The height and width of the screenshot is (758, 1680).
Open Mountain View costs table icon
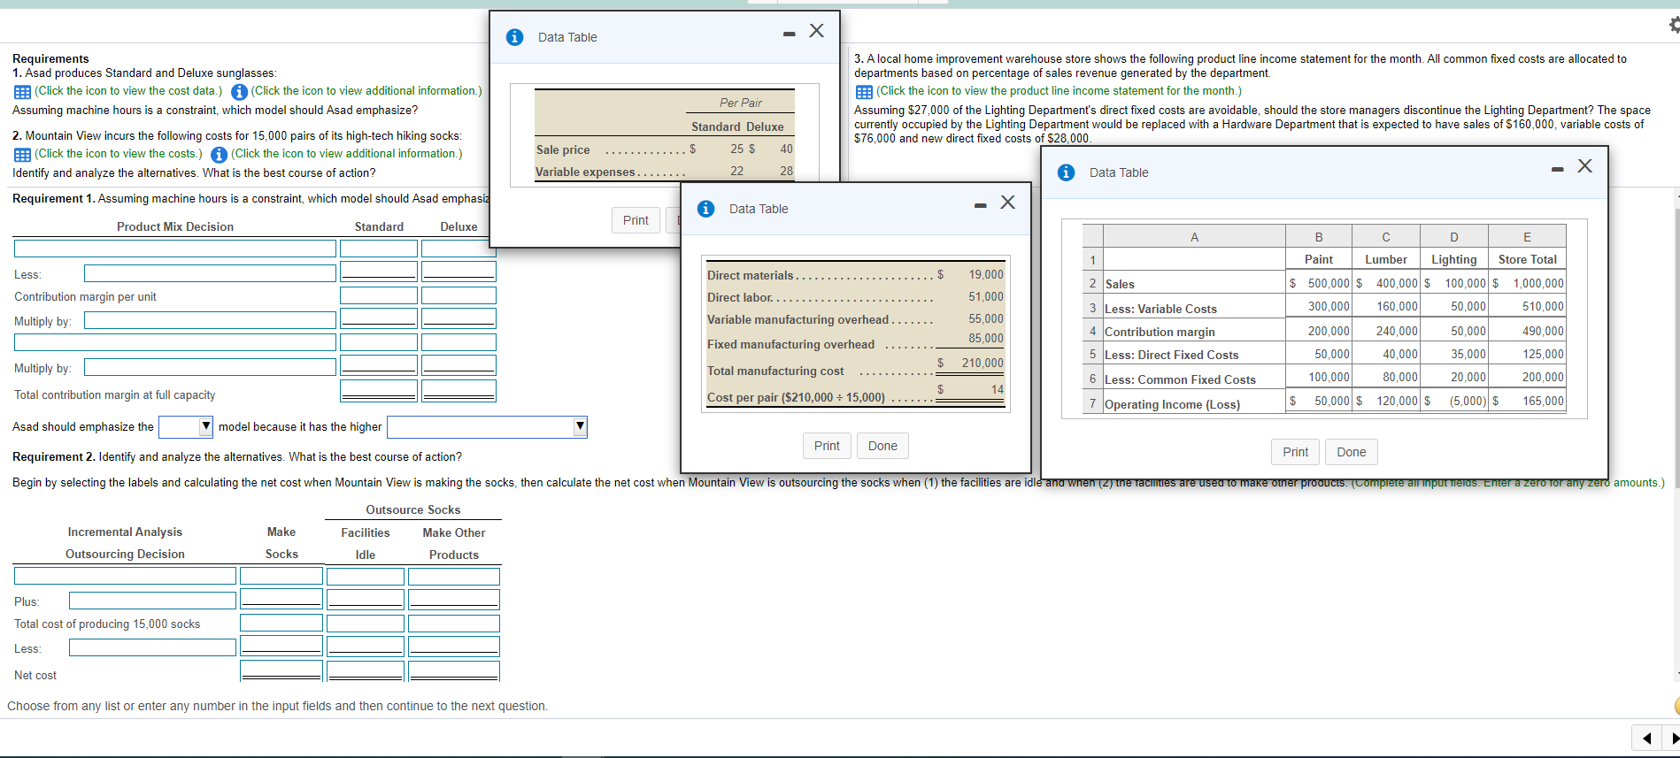click(x=22, y=155)
